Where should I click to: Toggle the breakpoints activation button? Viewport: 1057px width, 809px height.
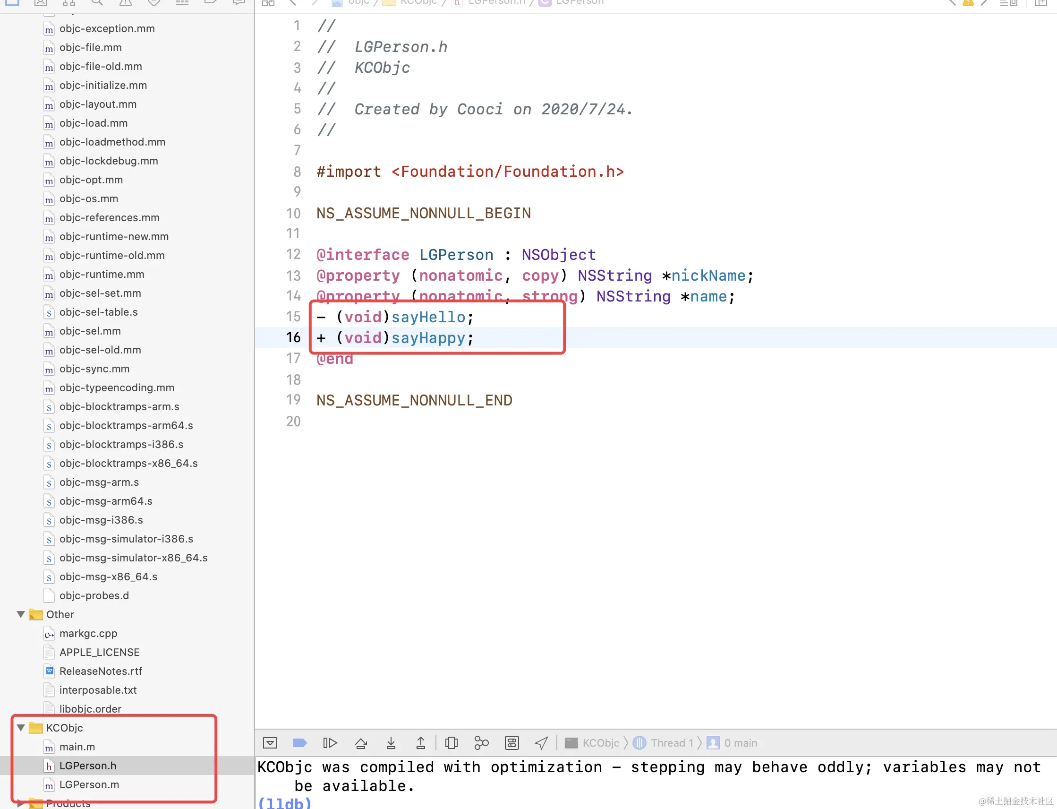[300, 743]
